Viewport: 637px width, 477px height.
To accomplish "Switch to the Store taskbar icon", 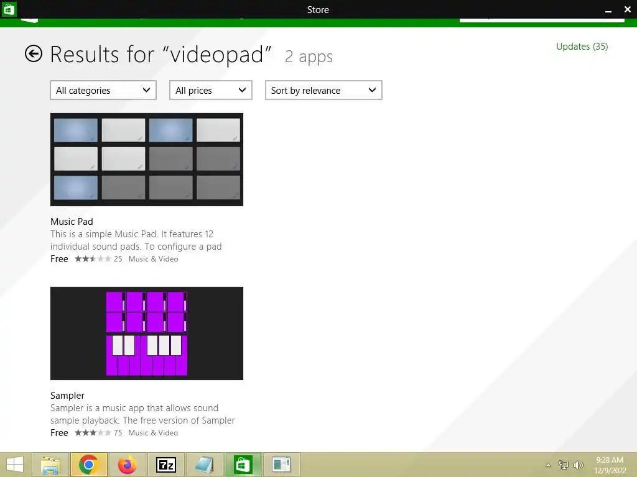I will [243, 465].
